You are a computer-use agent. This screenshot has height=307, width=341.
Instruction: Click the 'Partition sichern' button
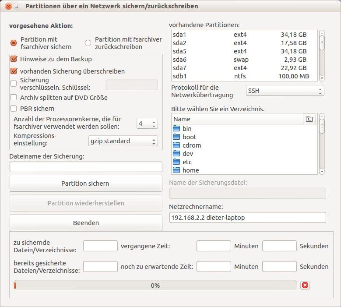[x=86, y=183]
